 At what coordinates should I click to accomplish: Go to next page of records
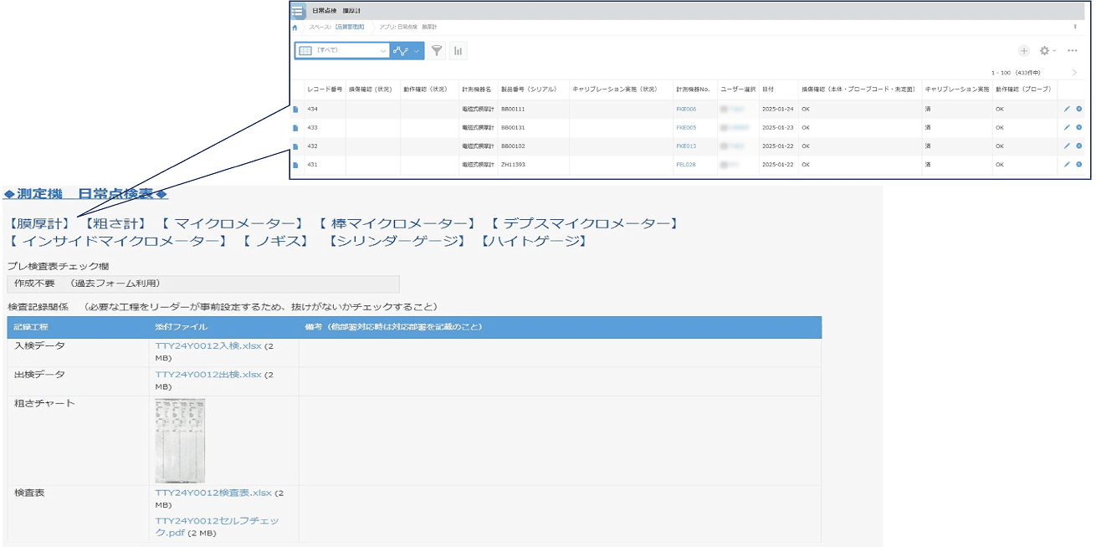(x=1074, y=73)
